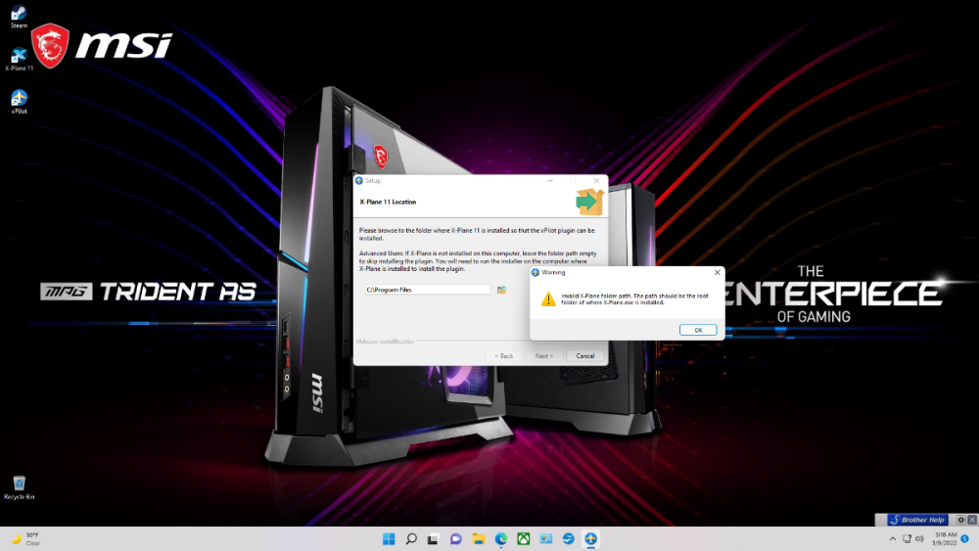
Task: Close the Brother Help bar
Action: (x=972, y=520)
